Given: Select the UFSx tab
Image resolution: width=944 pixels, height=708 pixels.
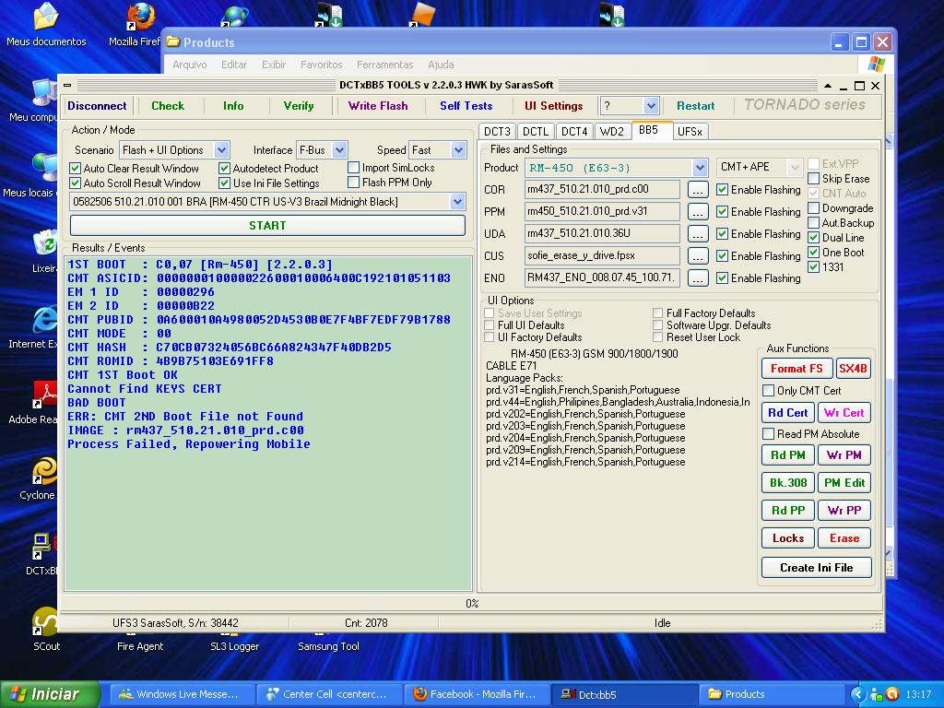Looking at the screenshot, I should click(x=690, y=131).
